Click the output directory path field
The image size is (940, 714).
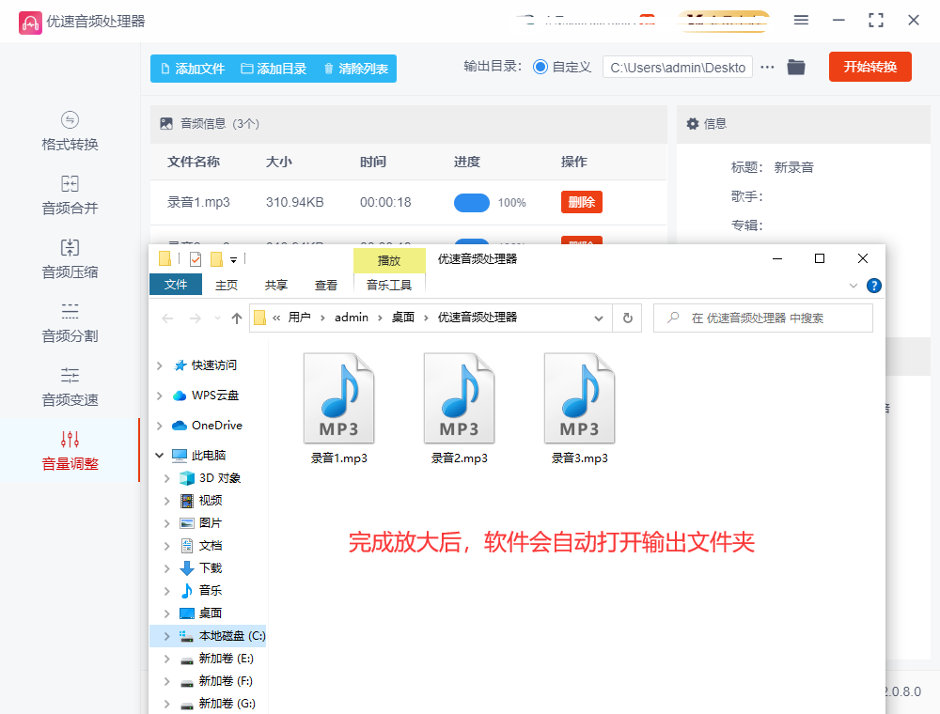coord(678,68)
